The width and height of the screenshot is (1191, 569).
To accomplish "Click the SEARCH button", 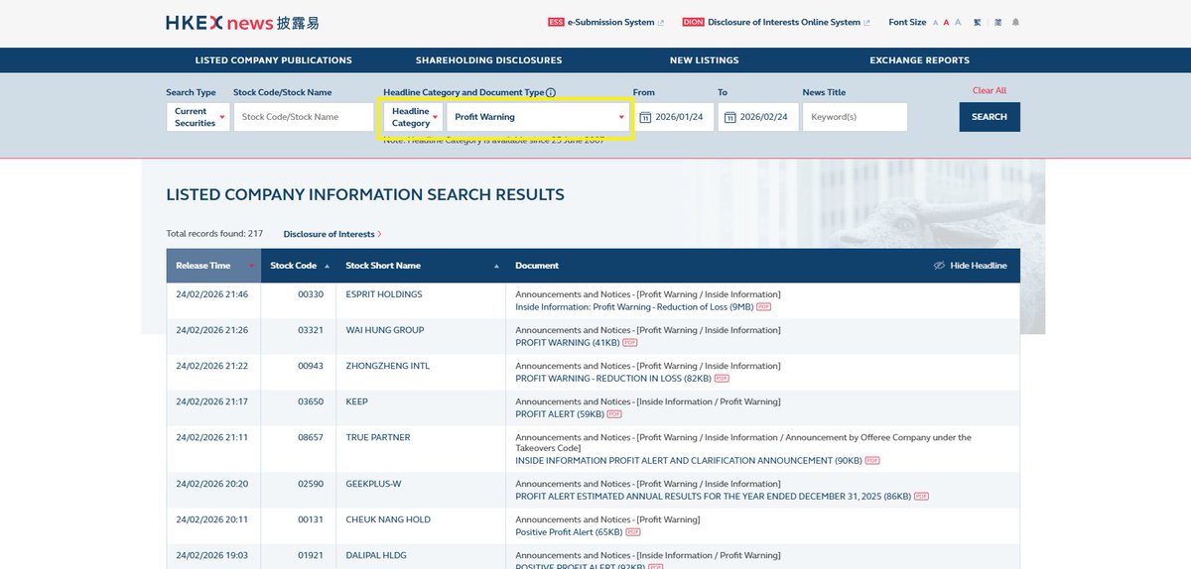I will pos(990,117).
